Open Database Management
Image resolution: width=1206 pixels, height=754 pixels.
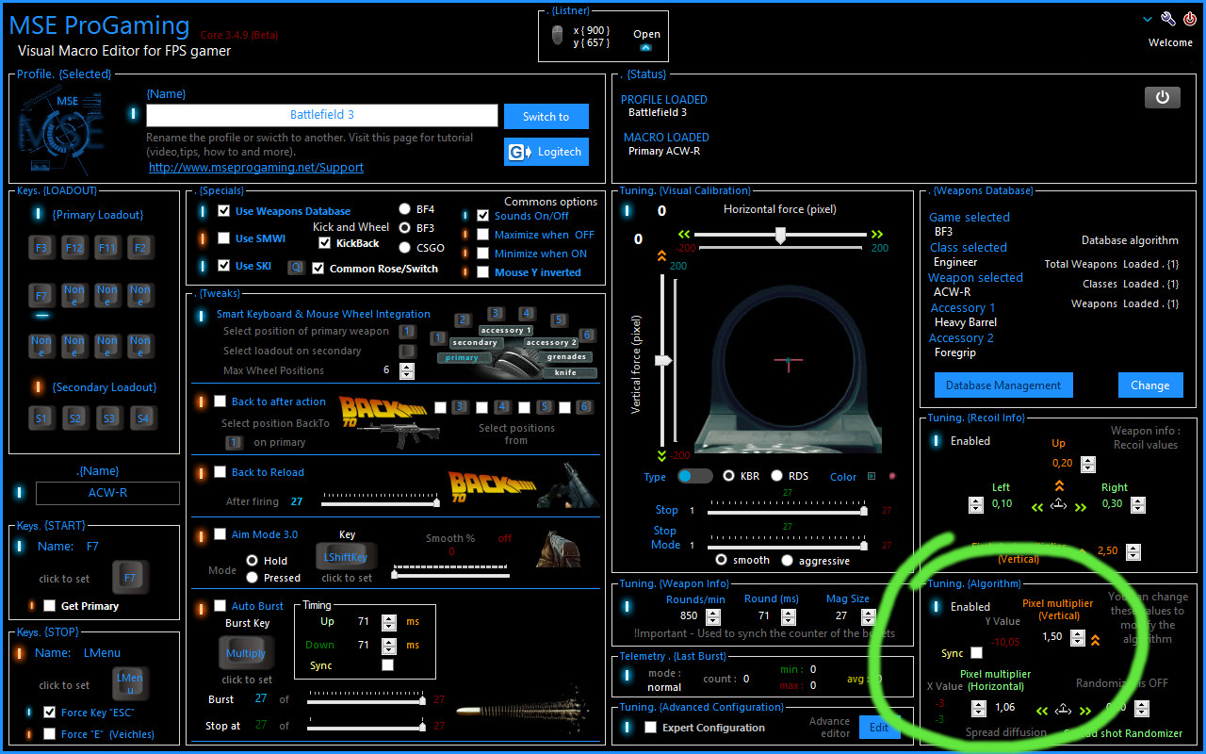pos(1003,385)
